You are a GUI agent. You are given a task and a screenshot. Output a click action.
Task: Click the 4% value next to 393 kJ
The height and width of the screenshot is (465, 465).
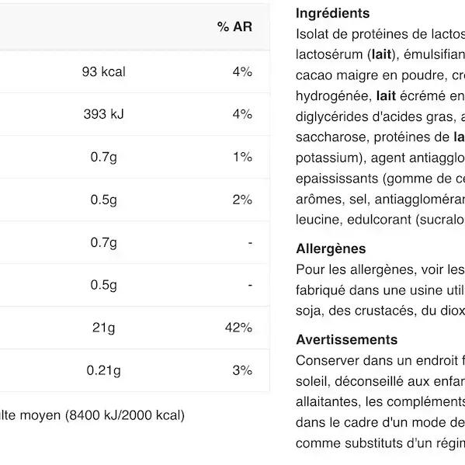pos(242,114)
